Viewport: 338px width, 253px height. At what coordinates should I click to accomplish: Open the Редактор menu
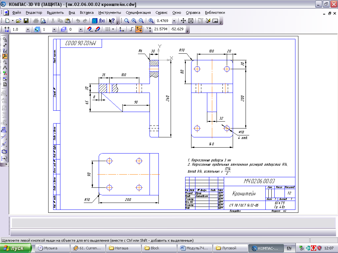34,13
